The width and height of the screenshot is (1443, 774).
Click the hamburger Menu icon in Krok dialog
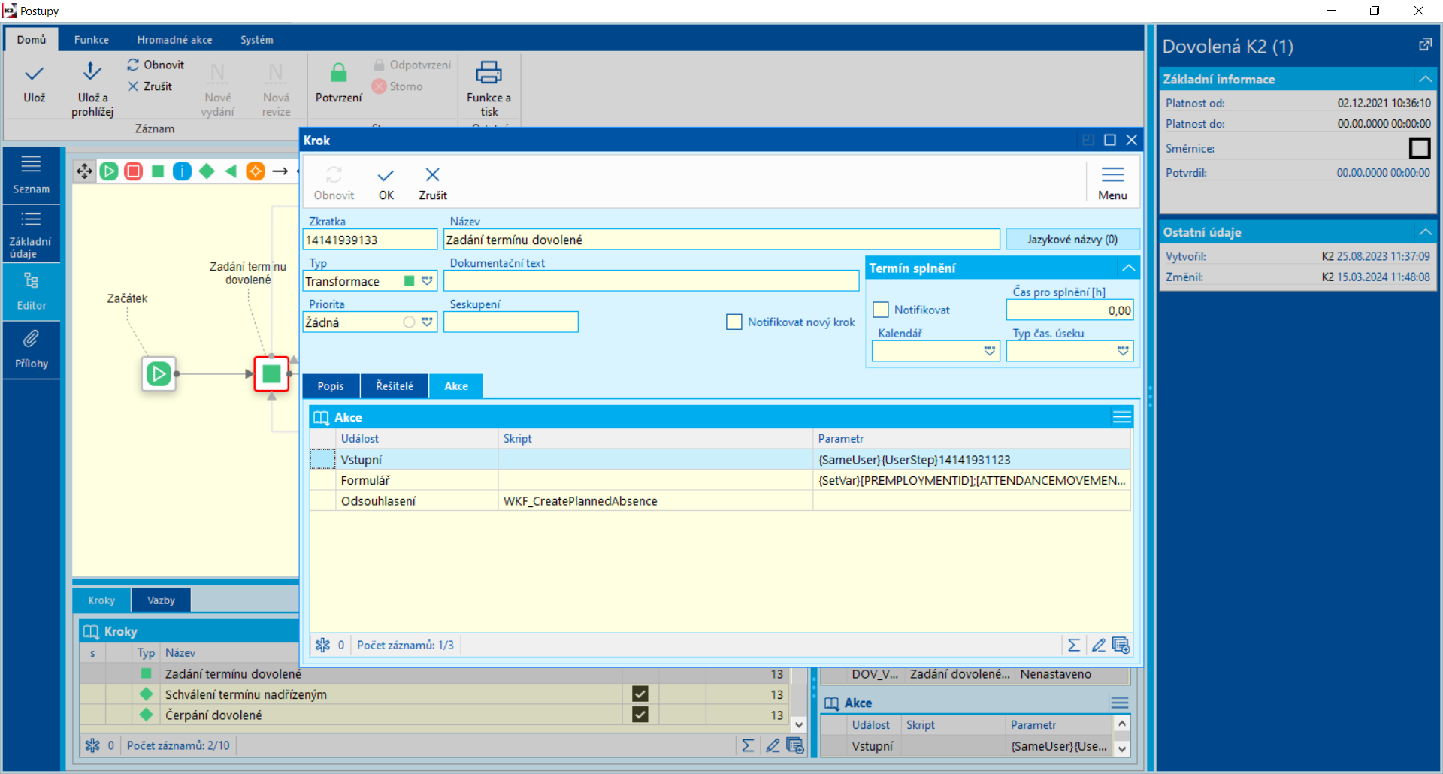(1112, 176)
